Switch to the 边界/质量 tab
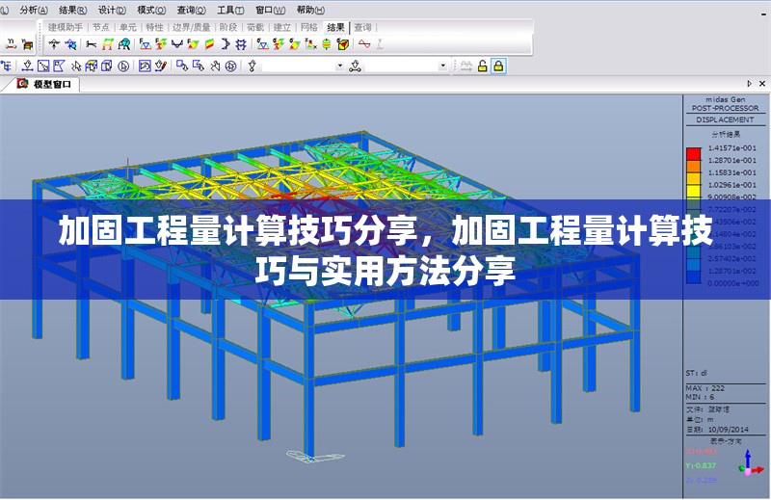Screen dimensions: 771x500 pyautogui.click(x=191, y=28)
